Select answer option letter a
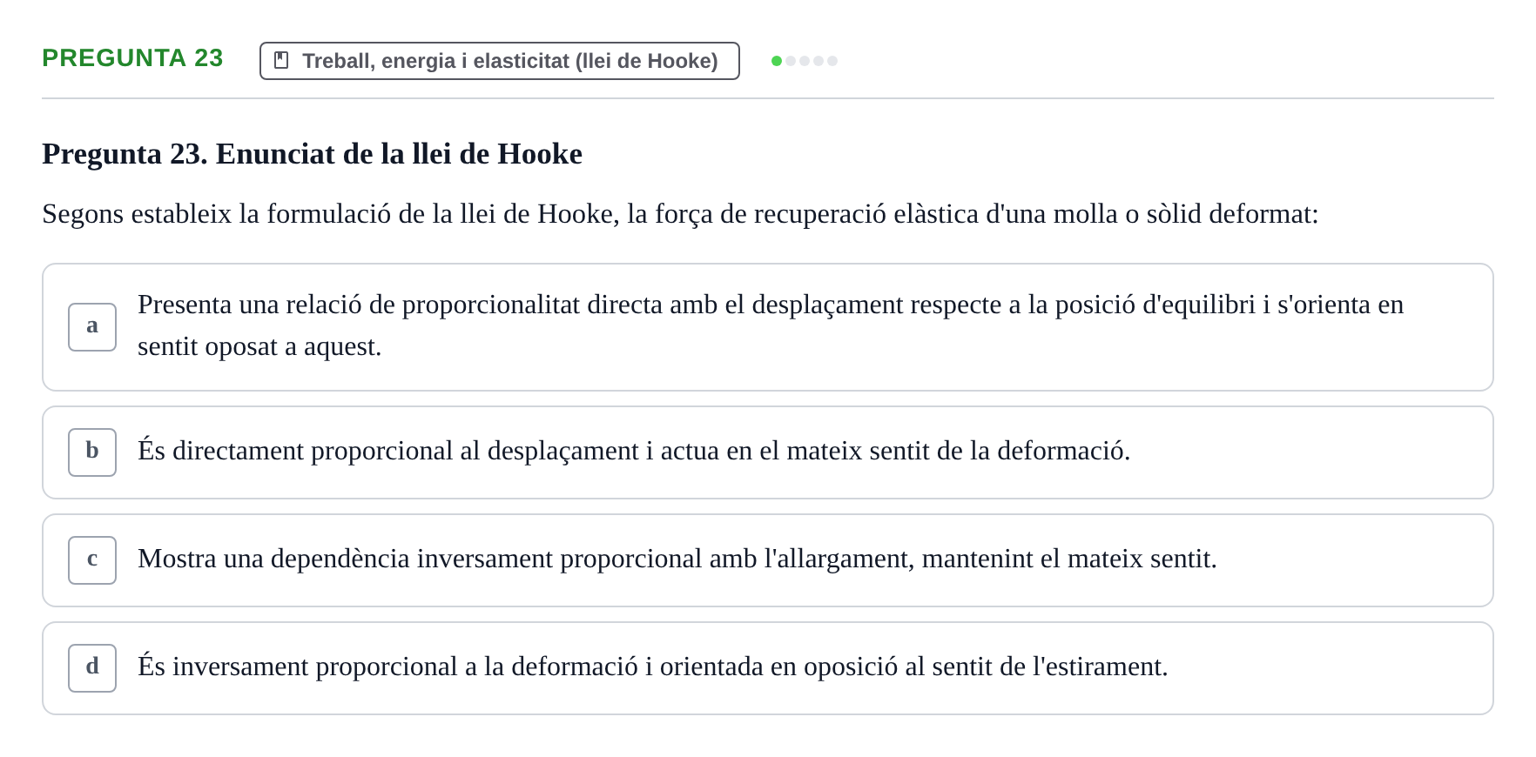 click(92, 327)
